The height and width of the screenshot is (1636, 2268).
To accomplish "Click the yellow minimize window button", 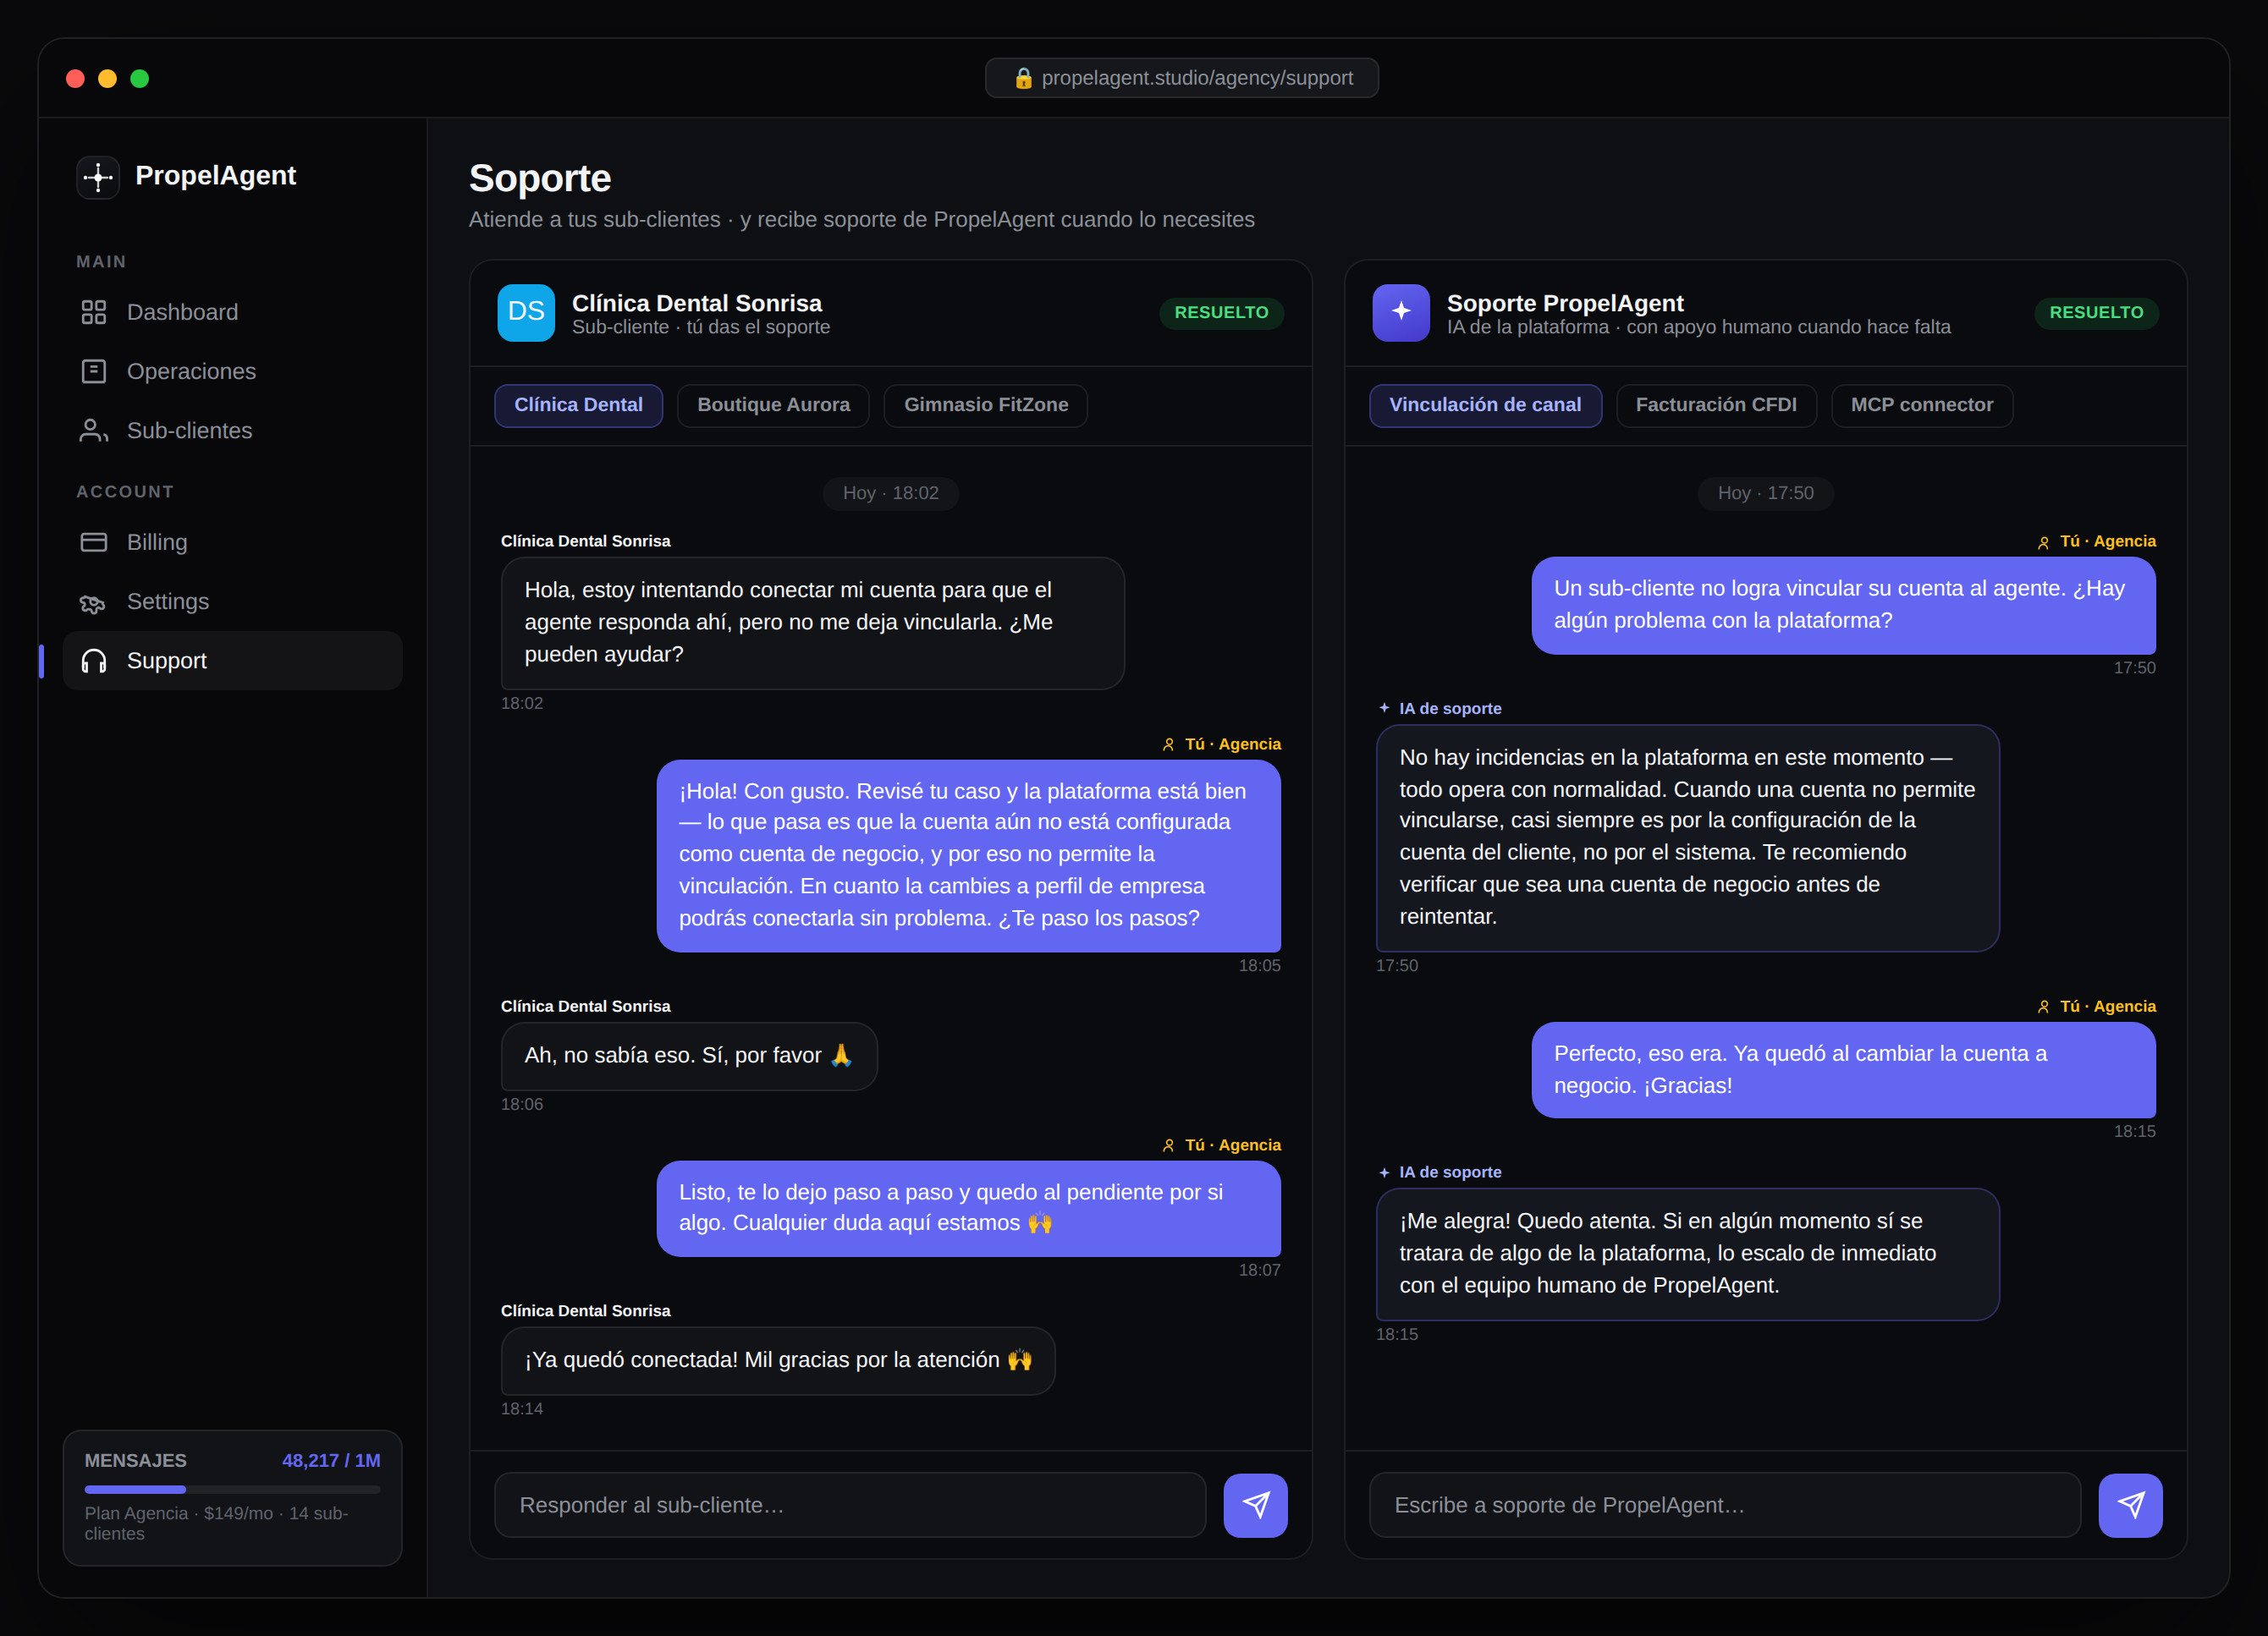I will point(107,78).
